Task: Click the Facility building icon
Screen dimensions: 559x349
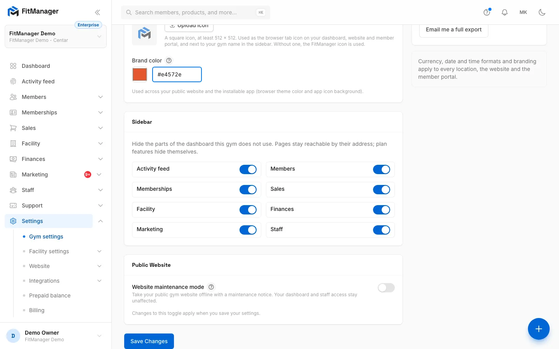Action: [13, 143]
